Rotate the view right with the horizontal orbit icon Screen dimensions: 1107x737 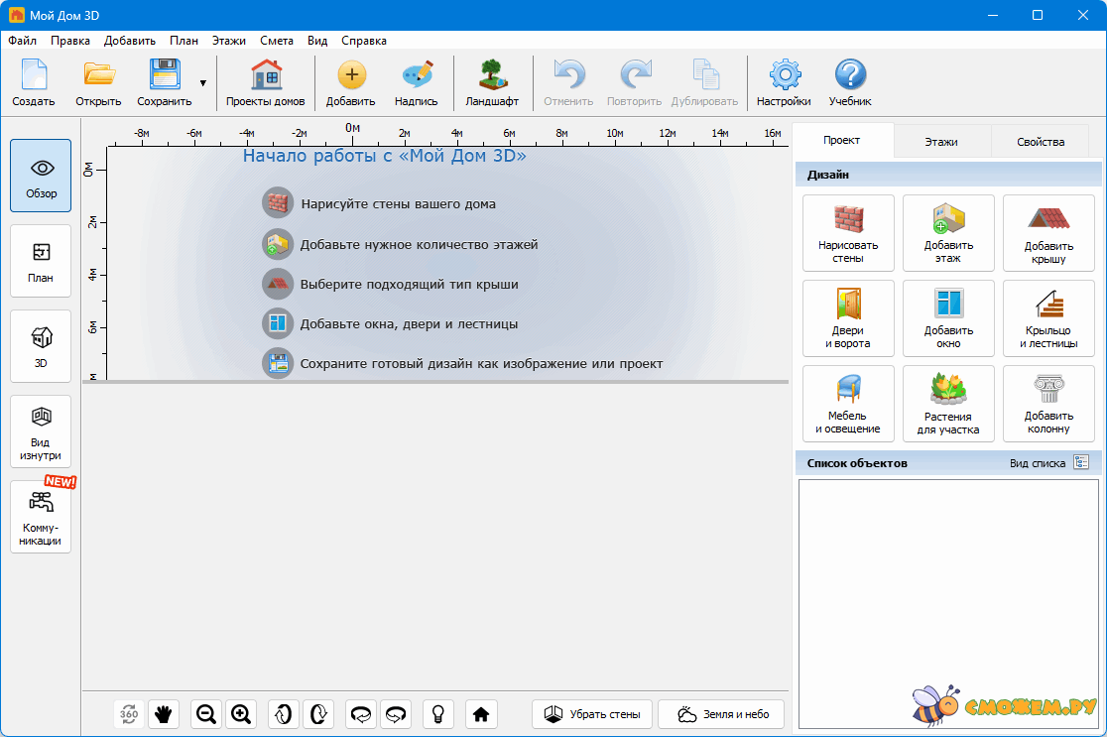[x=396, y=714]
